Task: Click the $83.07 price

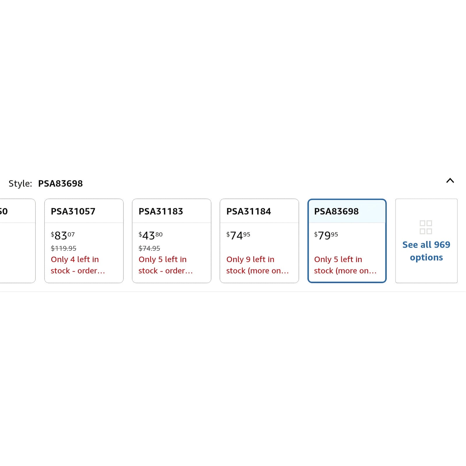Action: coord(63,235)
